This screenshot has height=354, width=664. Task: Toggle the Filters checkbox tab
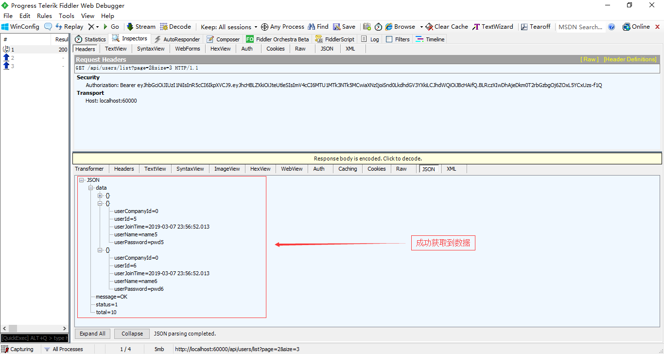pos(398,39)
